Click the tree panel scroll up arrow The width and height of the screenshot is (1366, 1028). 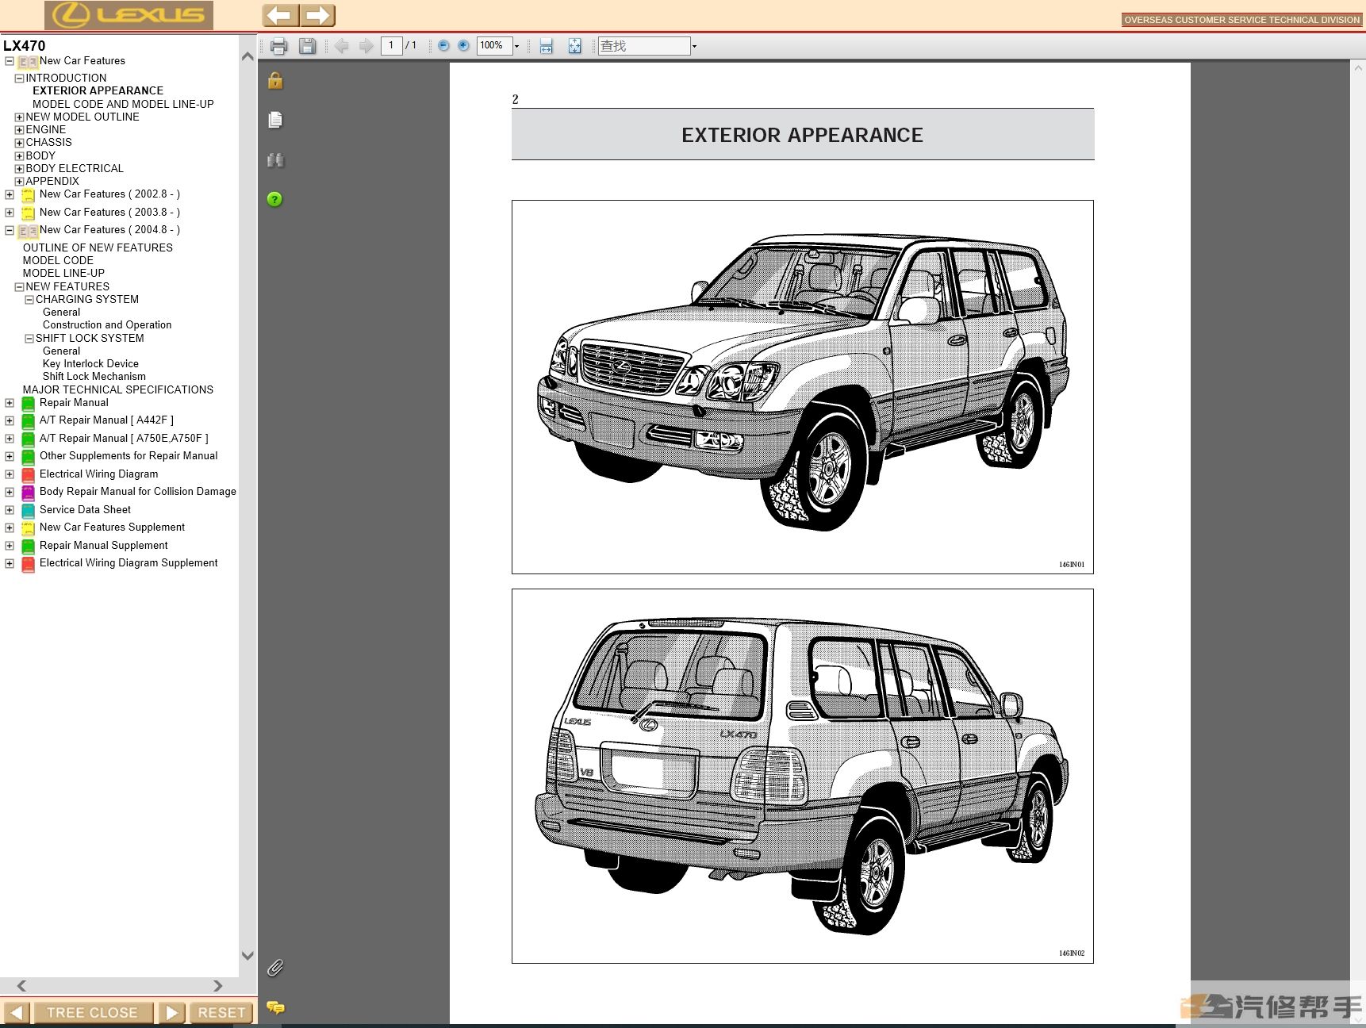tap(247, 57)
